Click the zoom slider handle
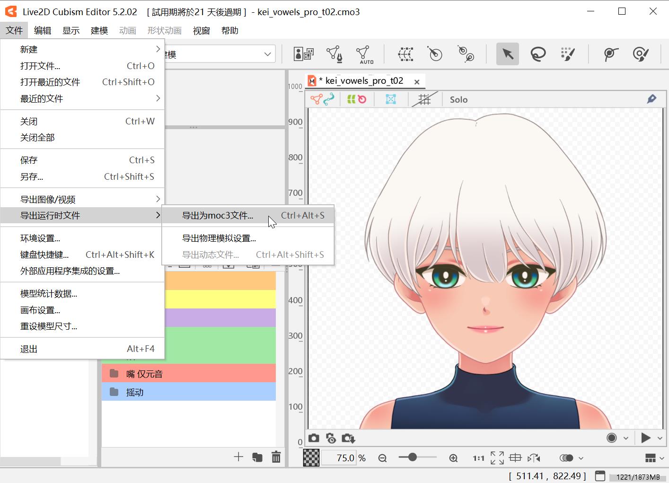The height and width of the screenshot is (483, 669). click(x=413, y=457)
